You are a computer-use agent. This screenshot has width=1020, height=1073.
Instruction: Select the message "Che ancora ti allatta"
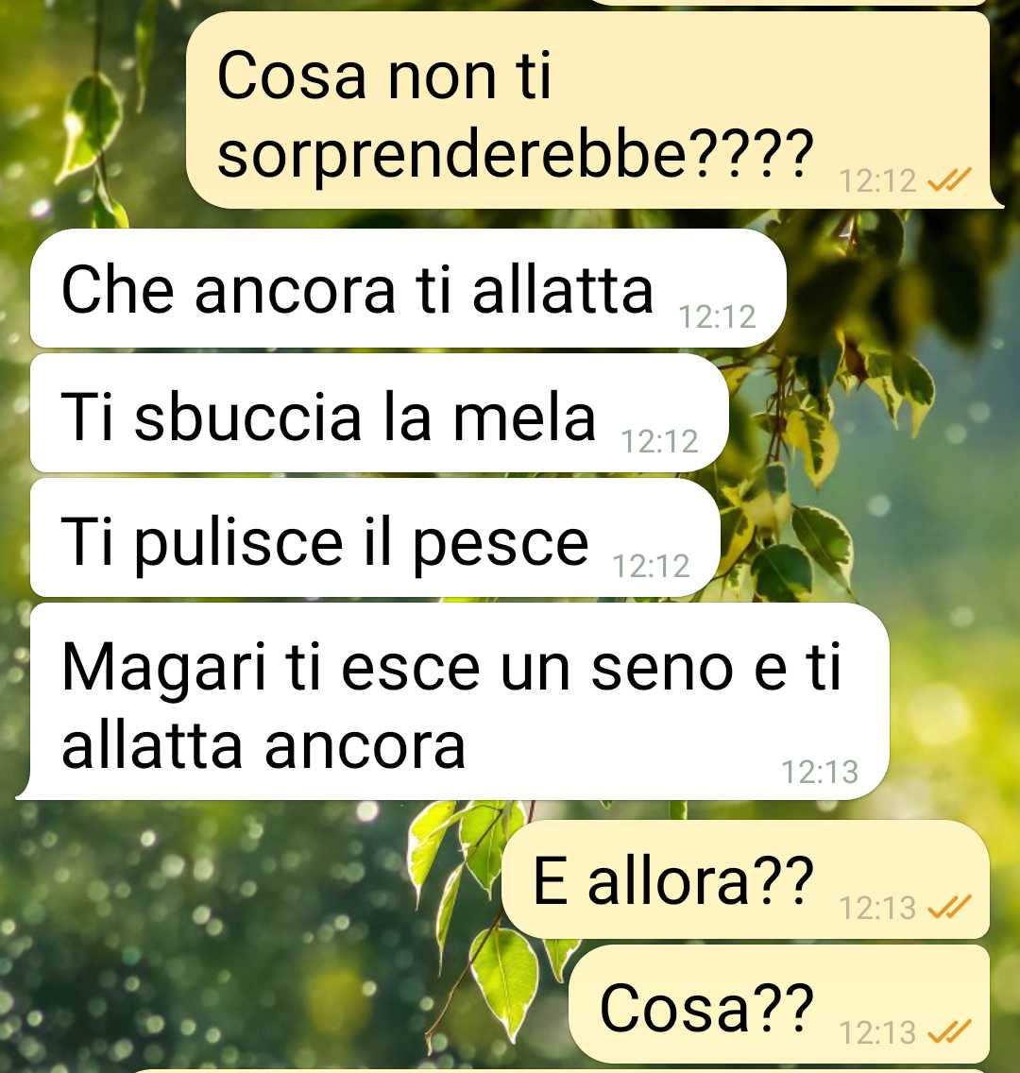pos(408,288)
